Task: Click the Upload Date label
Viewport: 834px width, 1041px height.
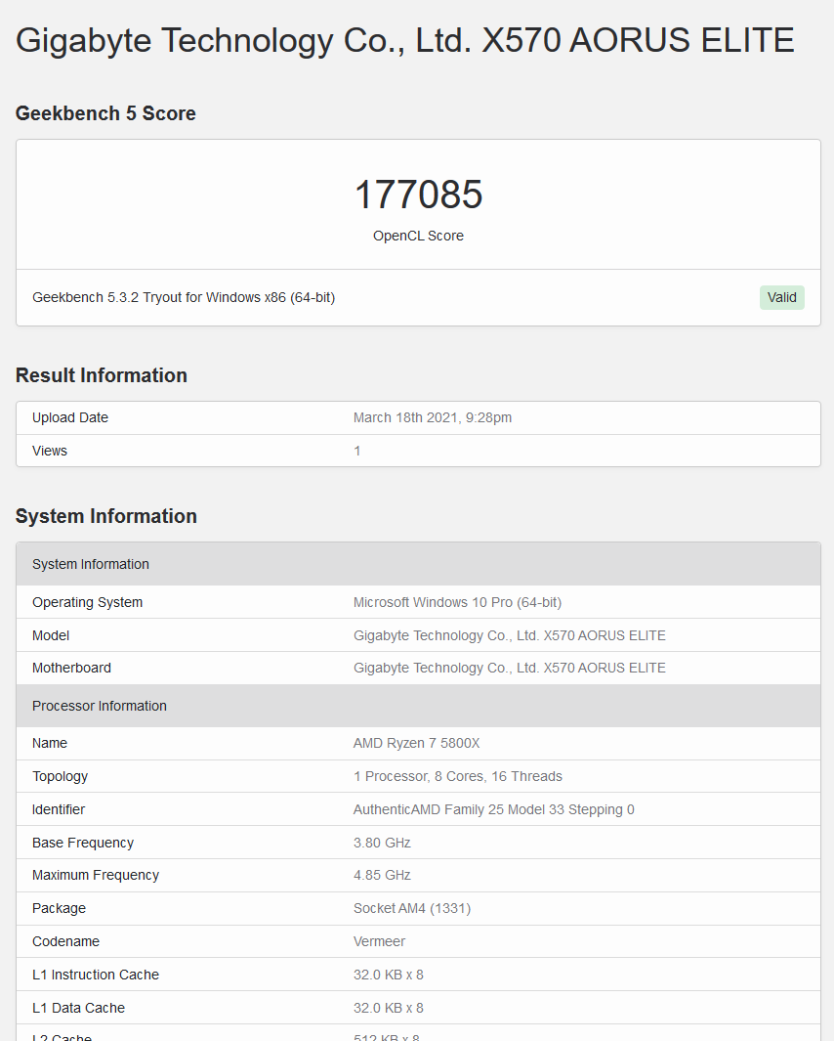Action: pos(70,417)
